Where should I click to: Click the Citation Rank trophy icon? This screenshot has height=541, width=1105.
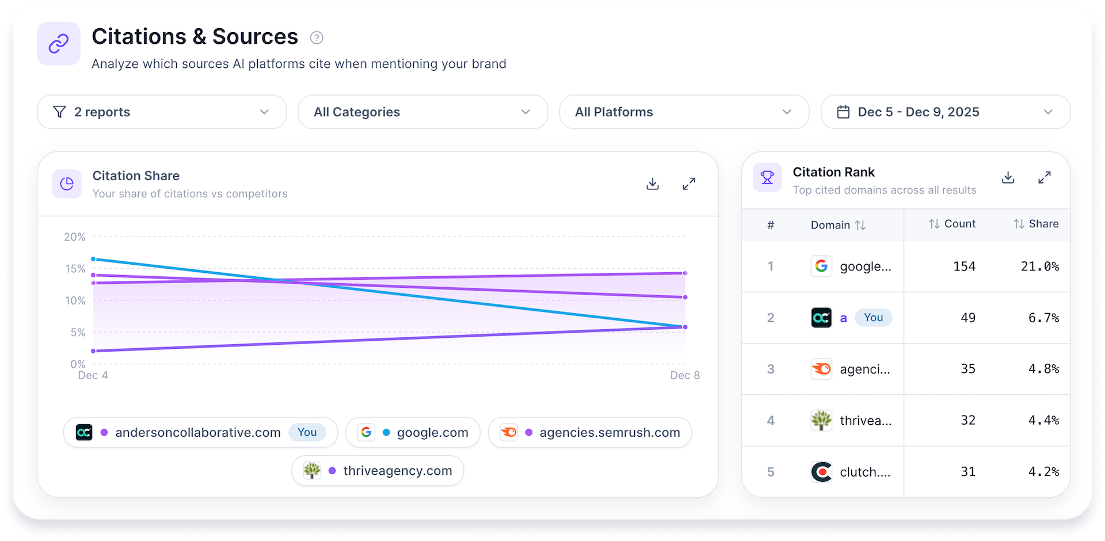tap(767, 178)
